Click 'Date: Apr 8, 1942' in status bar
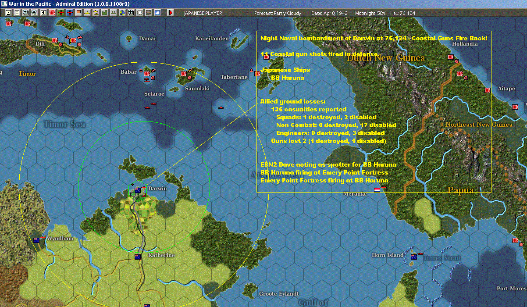The image size is (527, 307). pyautogui.click(x=329, y=13)
